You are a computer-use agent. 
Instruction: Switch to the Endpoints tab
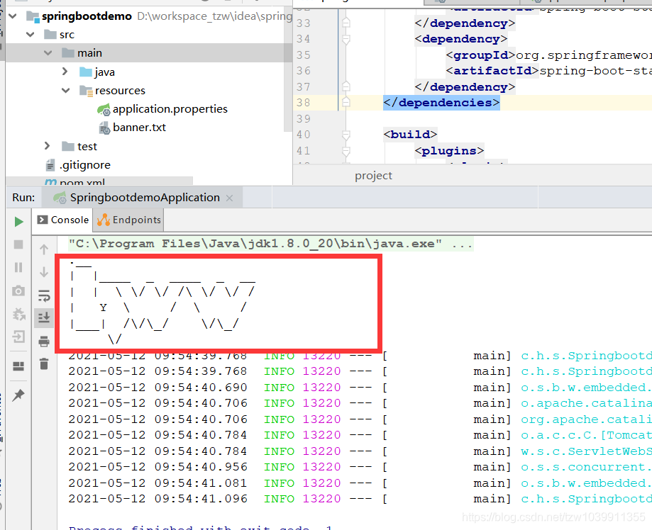[128, 220]
